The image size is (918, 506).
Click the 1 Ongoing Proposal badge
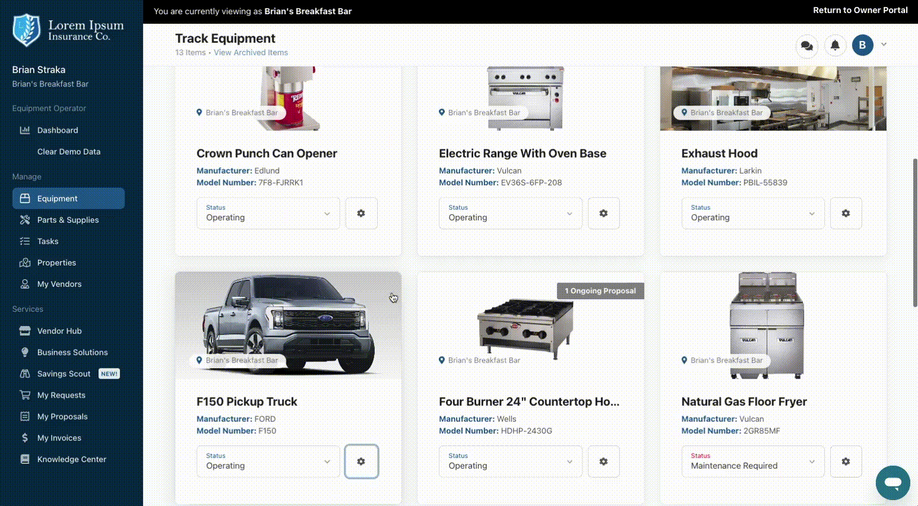[600, 291]
